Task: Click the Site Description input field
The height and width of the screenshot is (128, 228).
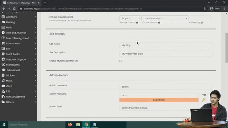Action: (x=166, y=54)
